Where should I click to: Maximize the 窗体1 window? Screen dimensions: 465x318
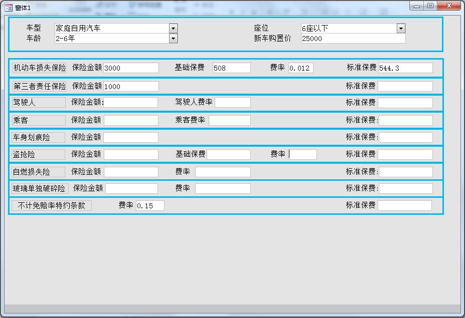click(430, 6)
